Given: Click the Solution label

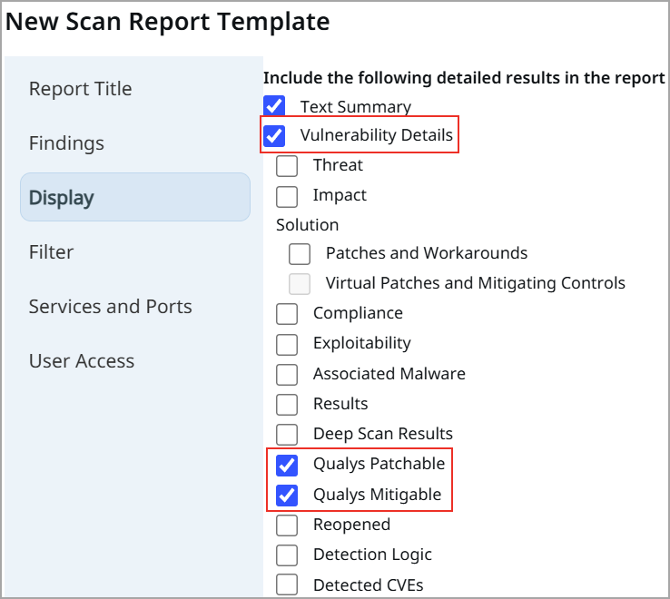Looking at the screenshot, I should point(307,225).
